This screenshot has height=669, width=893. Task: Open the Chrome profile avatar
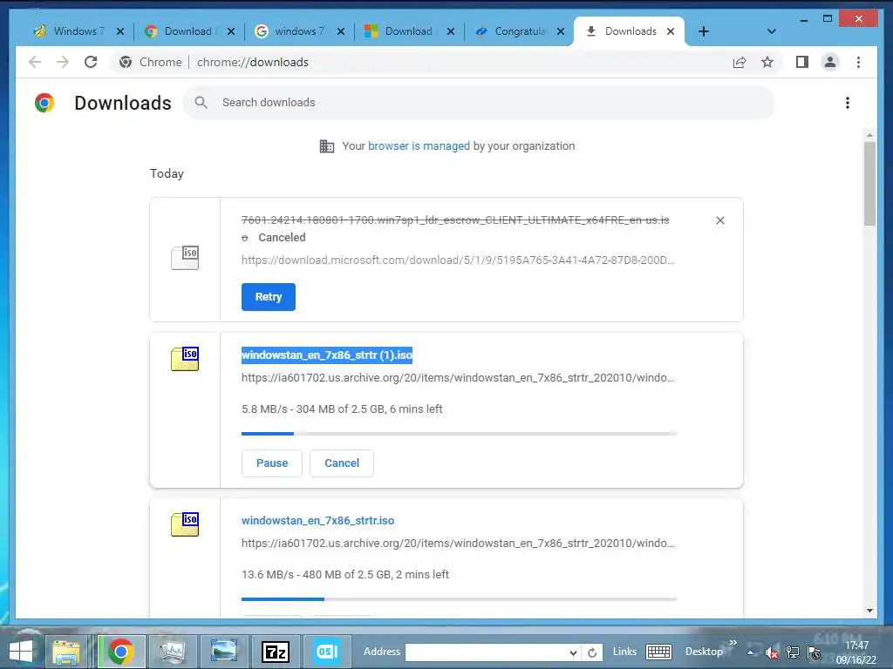click(830, 62)
